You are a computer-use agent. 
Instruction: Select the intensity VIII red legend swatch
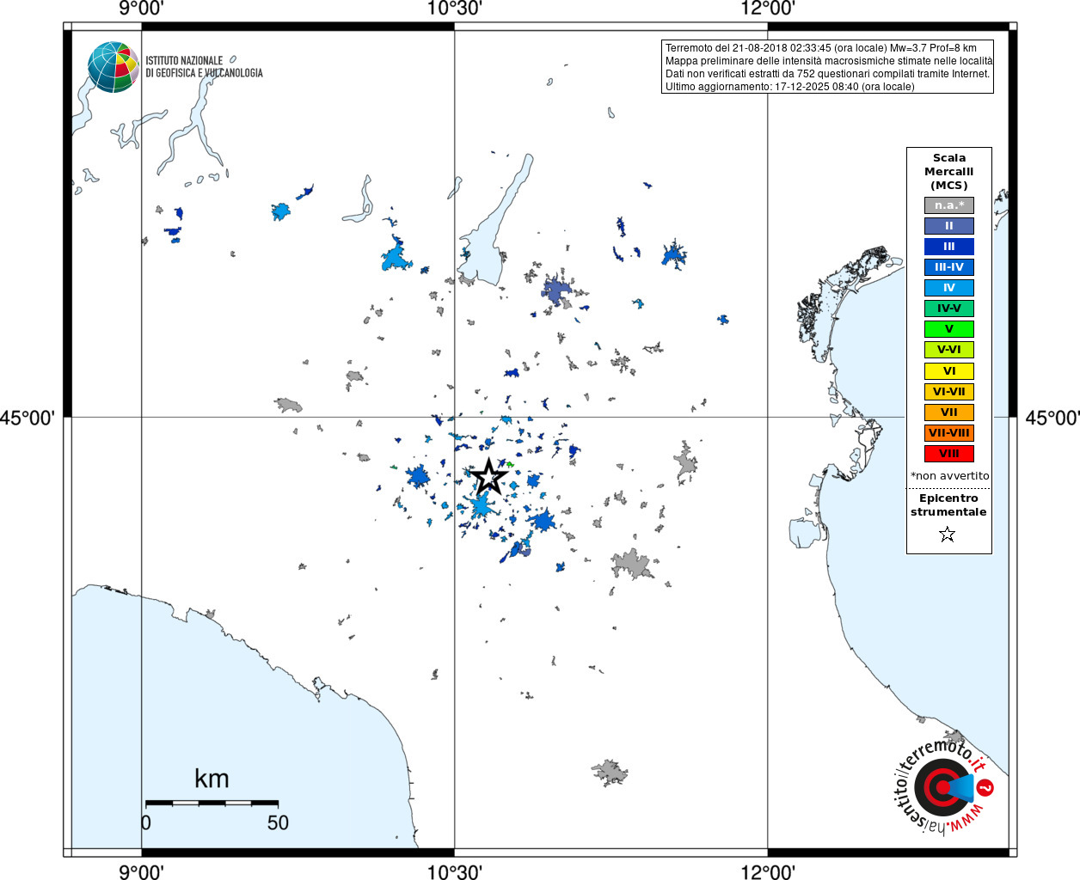point(949,454)
